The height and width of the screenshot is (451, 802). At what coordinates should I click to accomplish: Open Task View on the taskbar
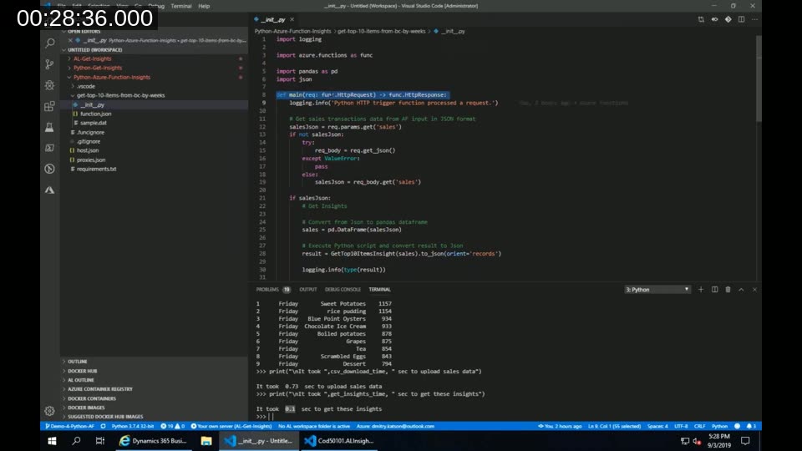pos(100,441)
